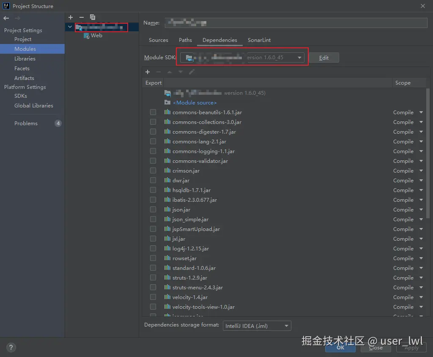433x357 pixels.
Task: Open the SonarLint tab
Action: [x=259, y=40]
